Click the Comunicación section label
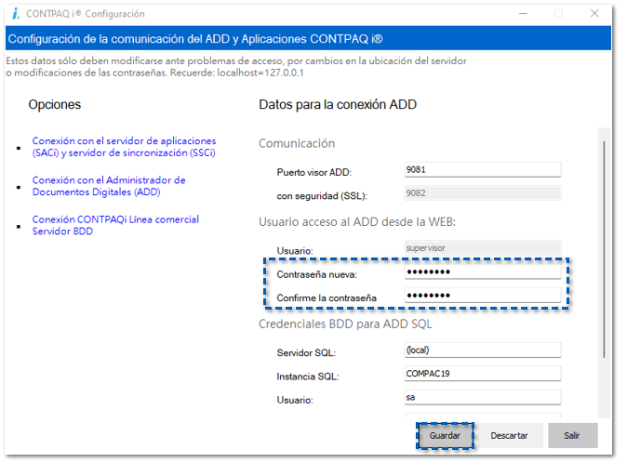Screen dimensions: 627x463 (297, 143)
